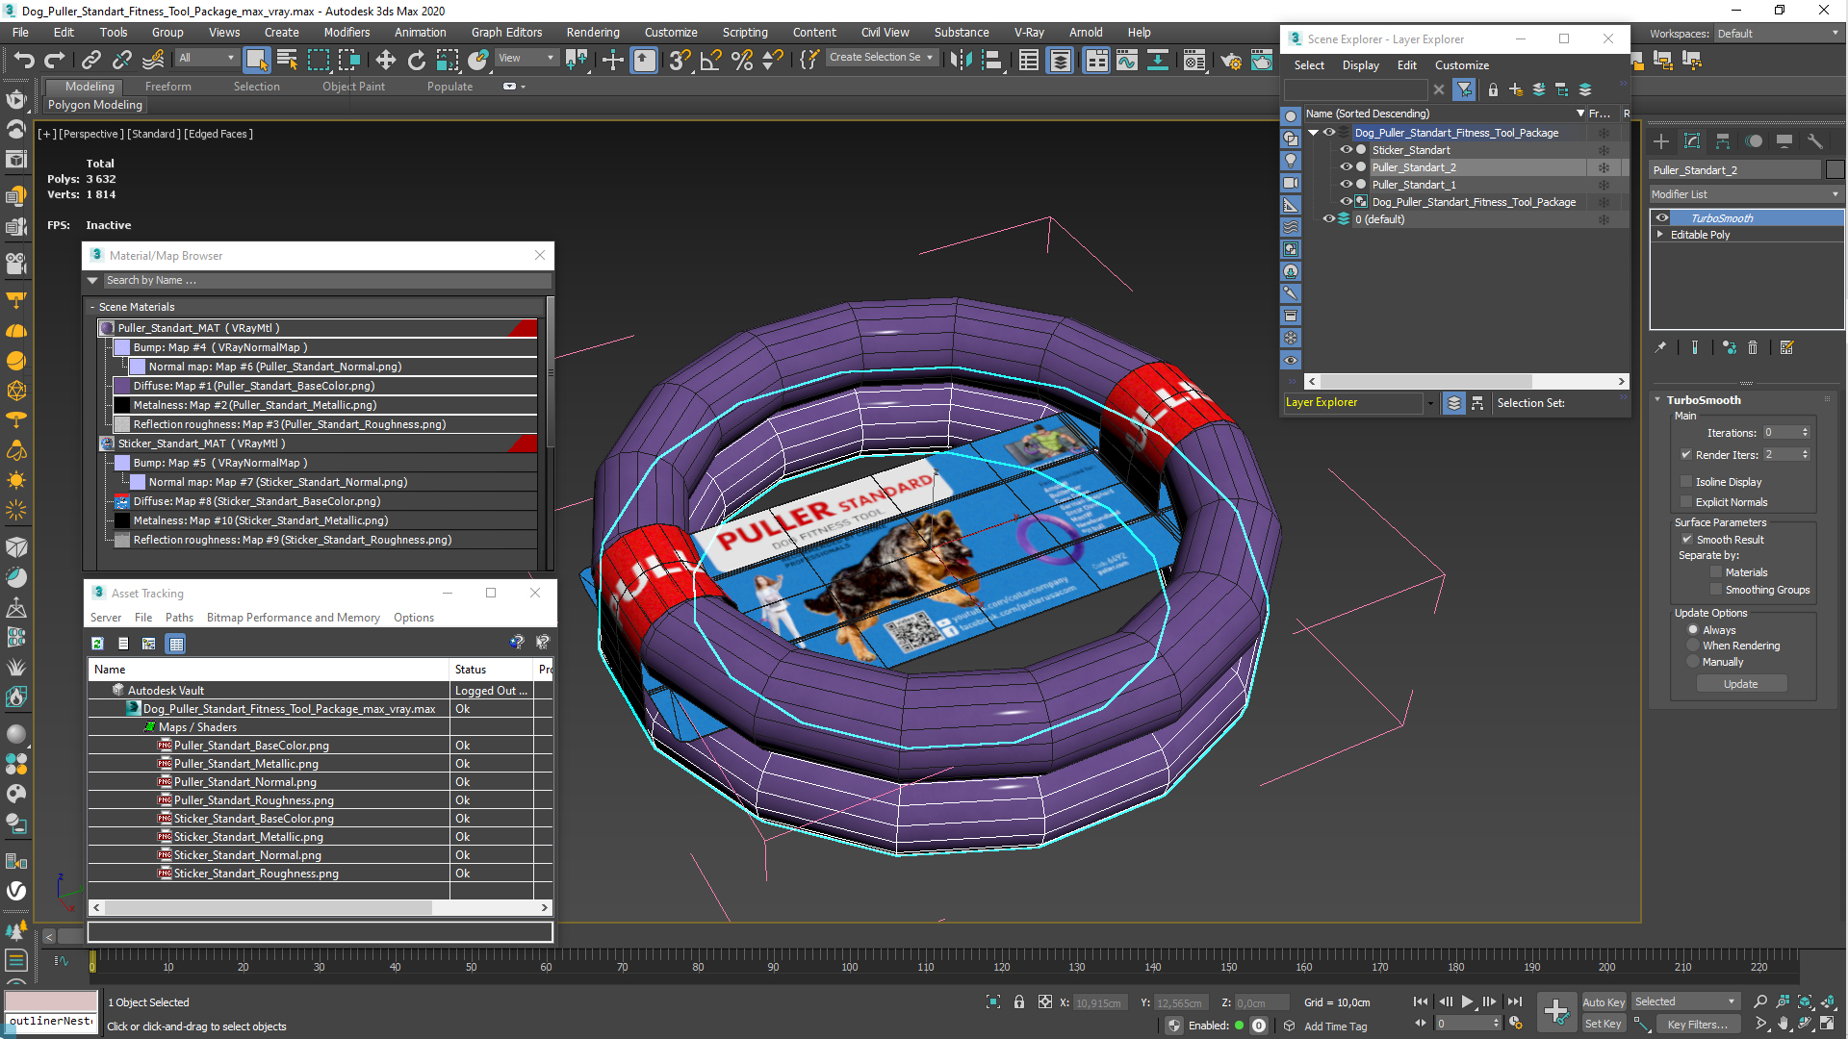The width and height of the screenshot is (1848, 1039).
Task: Switch to Freeform ribbon tab
Action: click(168, 87)
